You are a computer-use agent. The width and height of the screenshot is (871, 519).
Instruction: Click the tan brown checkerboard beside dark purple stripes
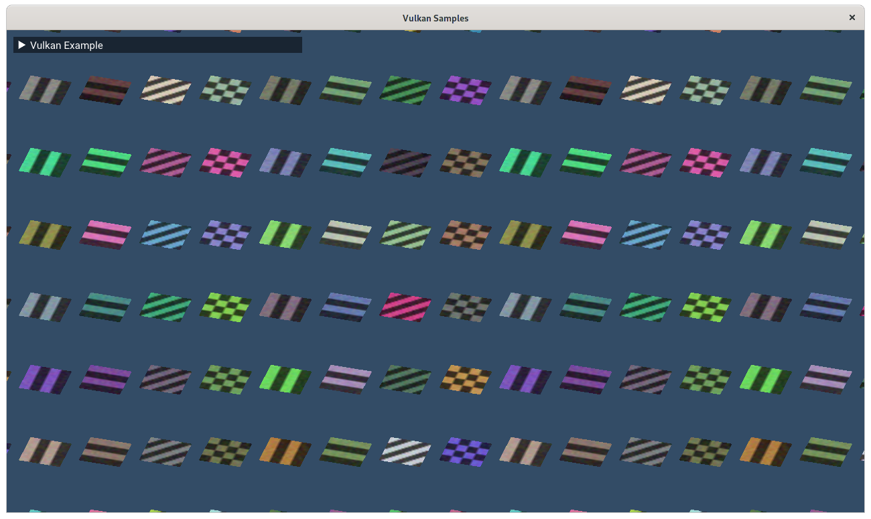tap(466, 162)
